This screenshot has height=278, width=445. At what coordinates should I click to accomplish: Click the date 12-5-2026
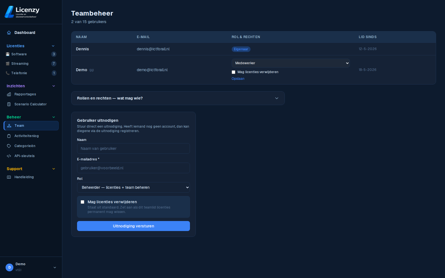tap(368, 49)
